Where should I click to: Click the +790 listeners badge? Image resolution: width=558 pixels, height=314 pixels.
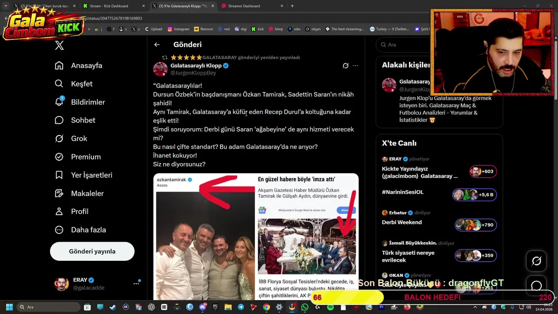tap(476, 225)
